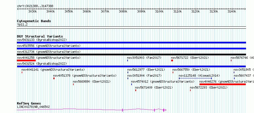Viewport: 254px width, 113px height.
Task: Click the blue marker under nsv3051904
Action: click(128, 78)
